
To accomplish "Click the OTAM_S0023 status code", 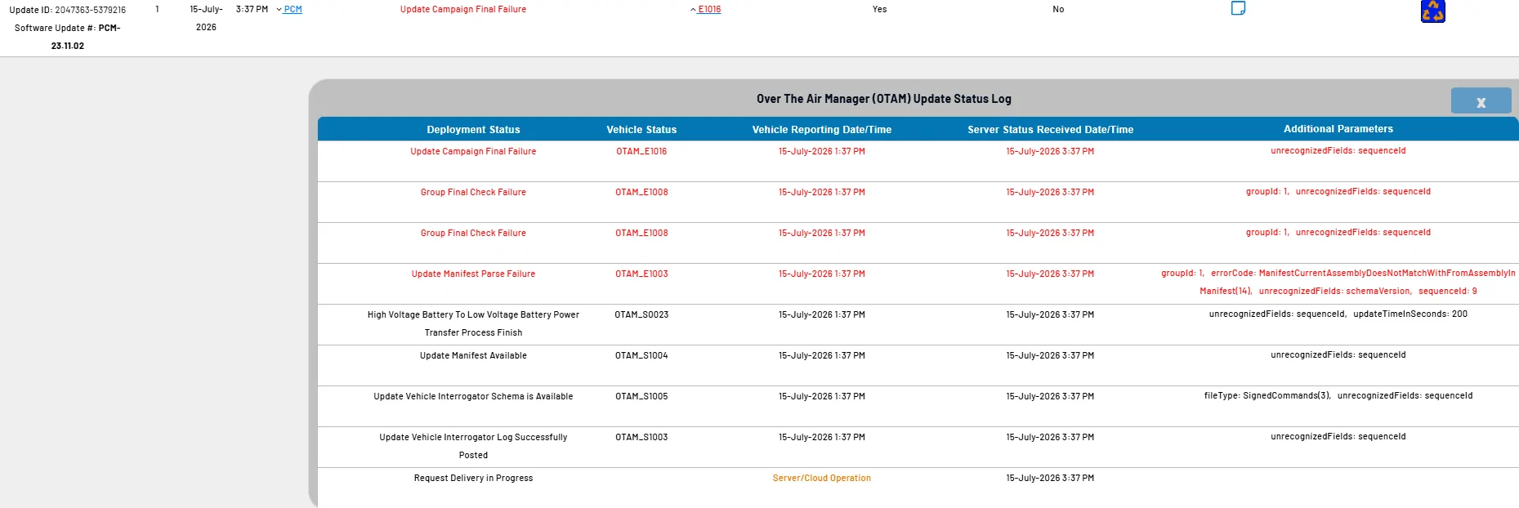I will [641, 315].
